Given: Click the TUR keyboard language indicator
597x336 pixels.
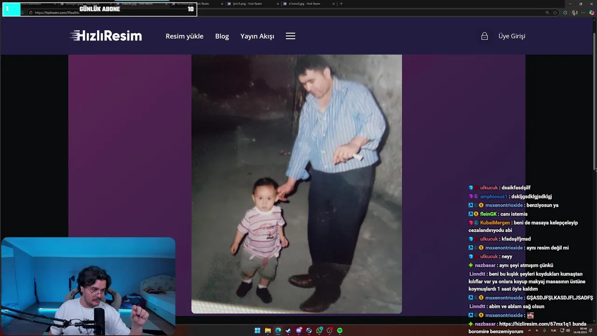Looking at the screenshot, I should (x=553, y=330).
